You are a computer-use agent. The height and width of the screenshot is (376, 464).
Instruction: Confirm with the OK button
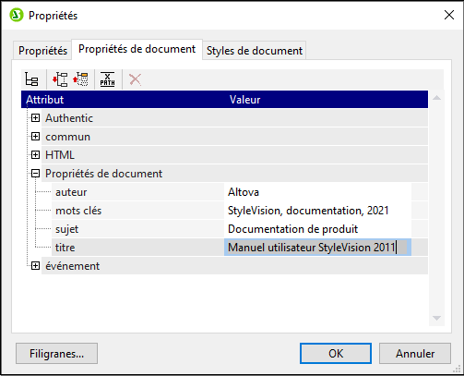pos(336,354)
